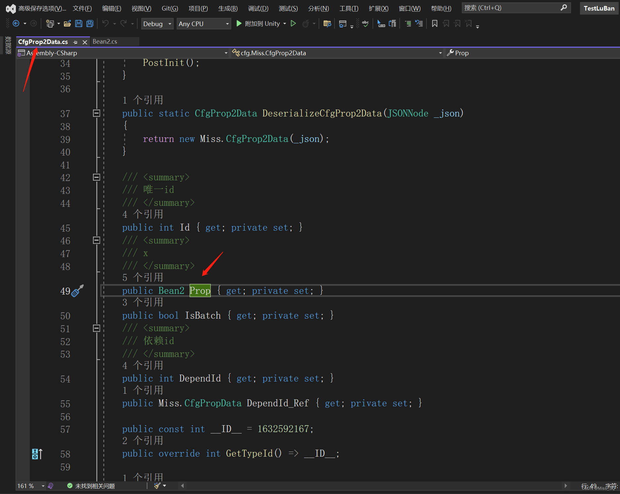Click the '未找到相关问题' status message
This screenshot has height=494, width=620.
pyautogui.click(x=95, y=486)
